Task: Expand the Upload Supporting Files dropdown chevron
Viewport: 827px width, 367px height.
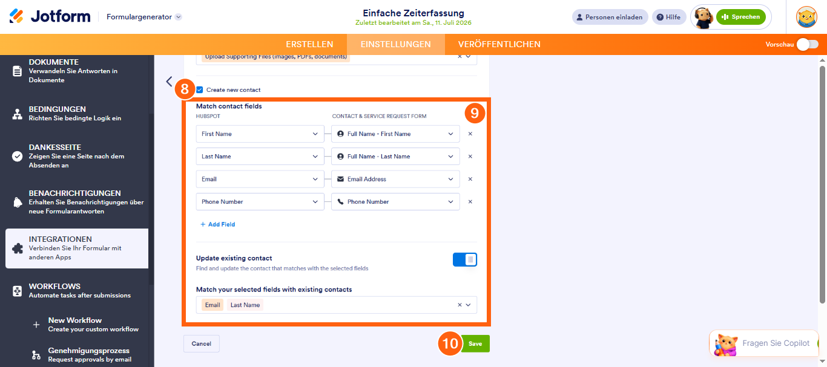Action: click(x=468, y=56)
